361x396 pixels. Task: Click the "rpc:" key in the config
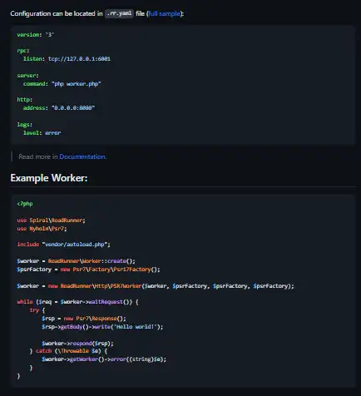pos(23,51)
